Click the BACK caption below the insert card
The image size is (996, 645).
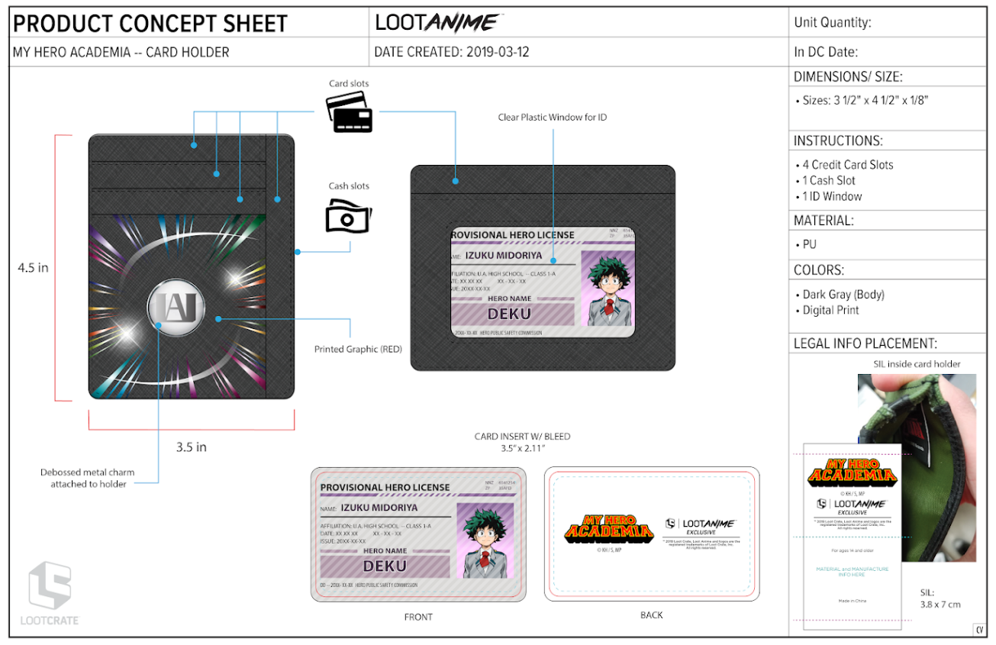(652, 615)
